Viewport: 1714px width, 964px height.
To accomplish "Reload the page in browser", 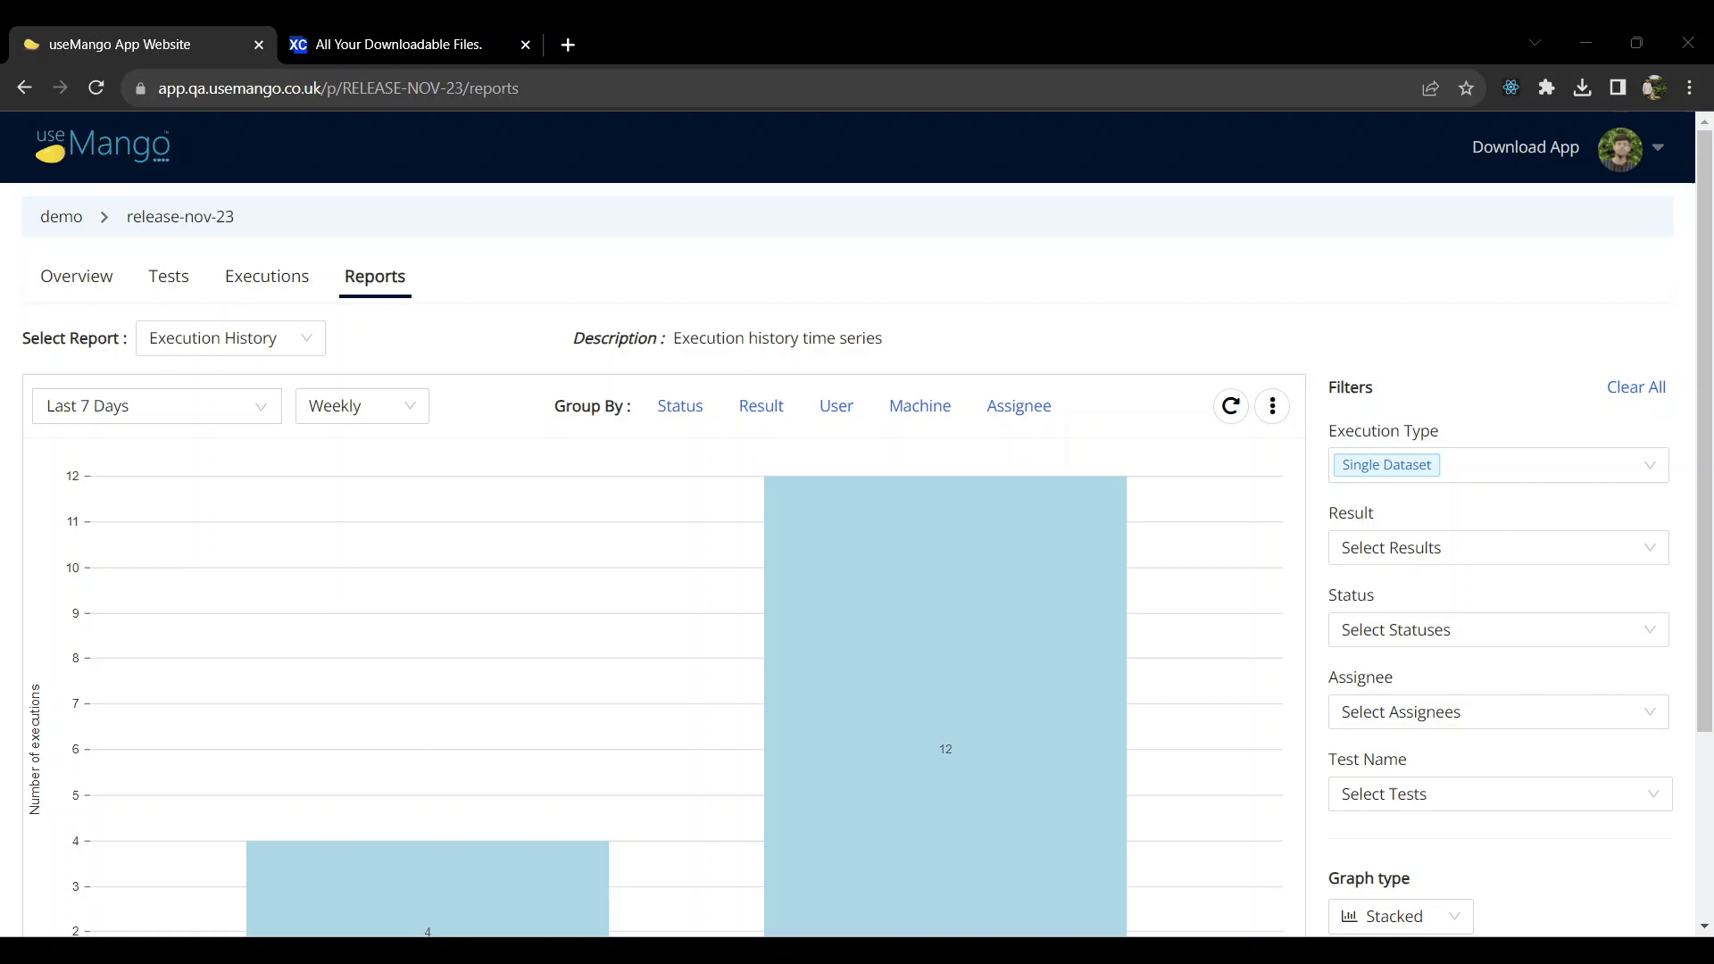I will (96, 87).
